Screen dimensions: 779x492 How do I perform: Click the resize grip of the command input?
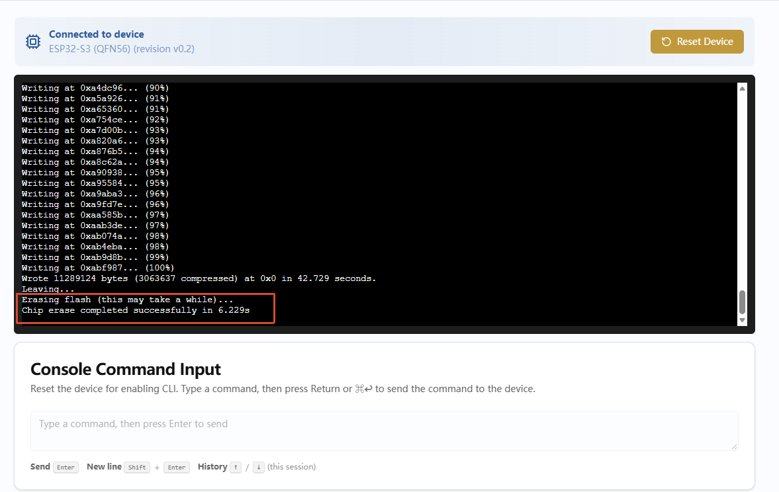734,446
